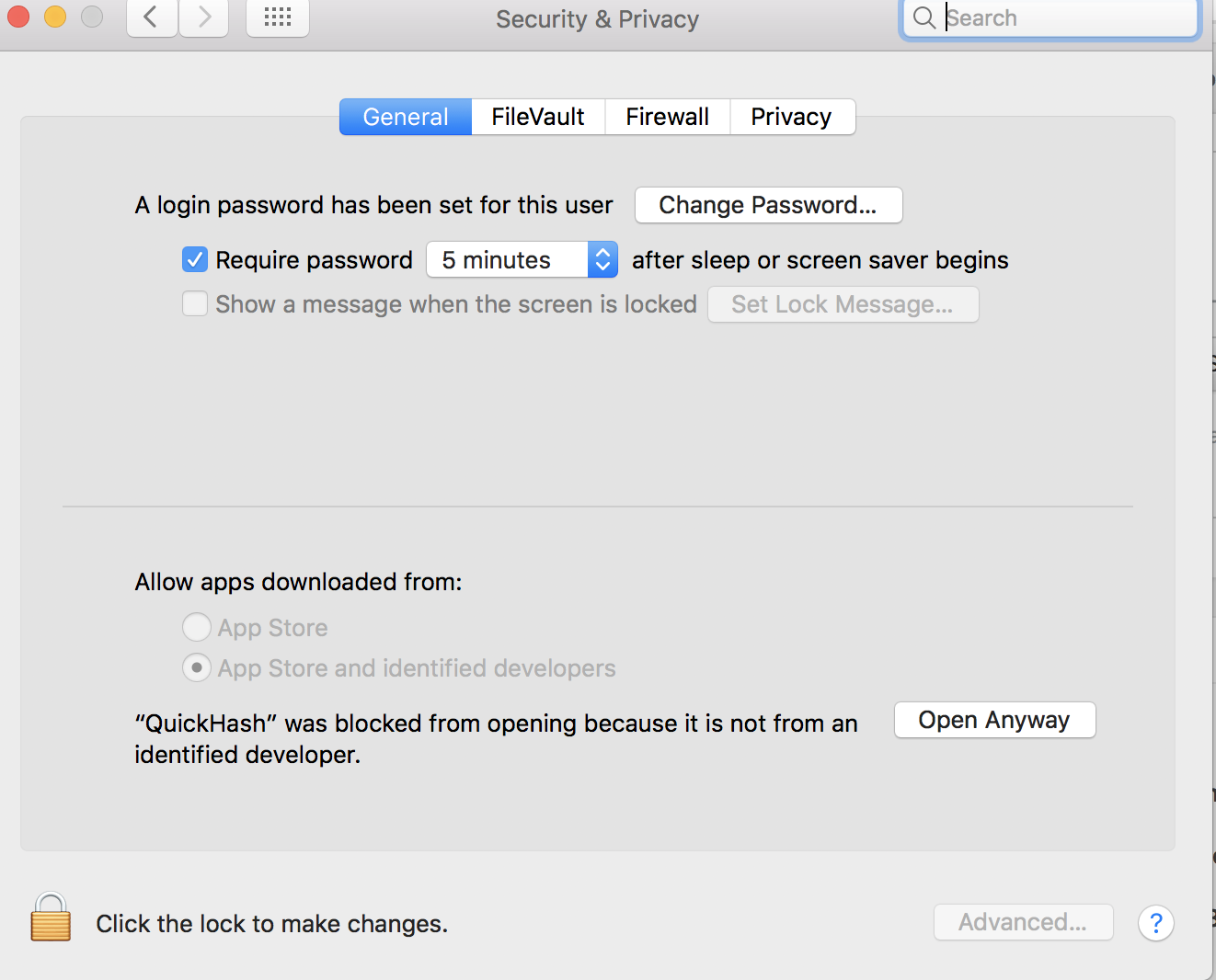Go forward with the right chevron arrow
Image resolution: width=1216 pixels, height=980 pixels.
click(204, 17)
